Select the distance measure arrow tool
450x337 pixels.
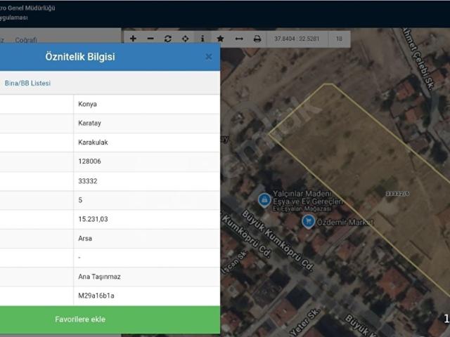coord(239,39)
